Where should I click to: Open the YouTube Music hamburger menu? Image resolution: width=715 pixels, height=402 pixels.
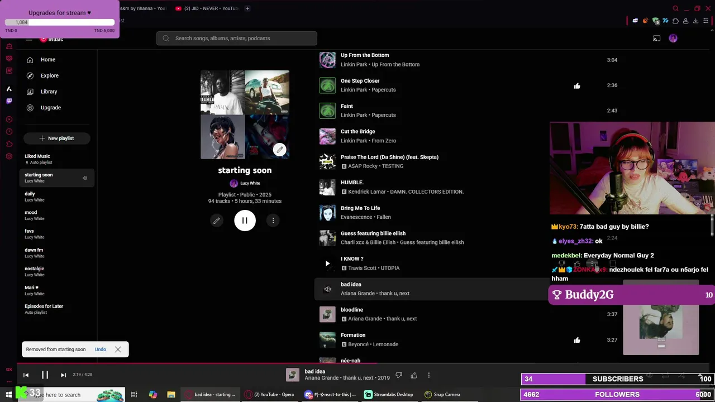coord(29,39)
